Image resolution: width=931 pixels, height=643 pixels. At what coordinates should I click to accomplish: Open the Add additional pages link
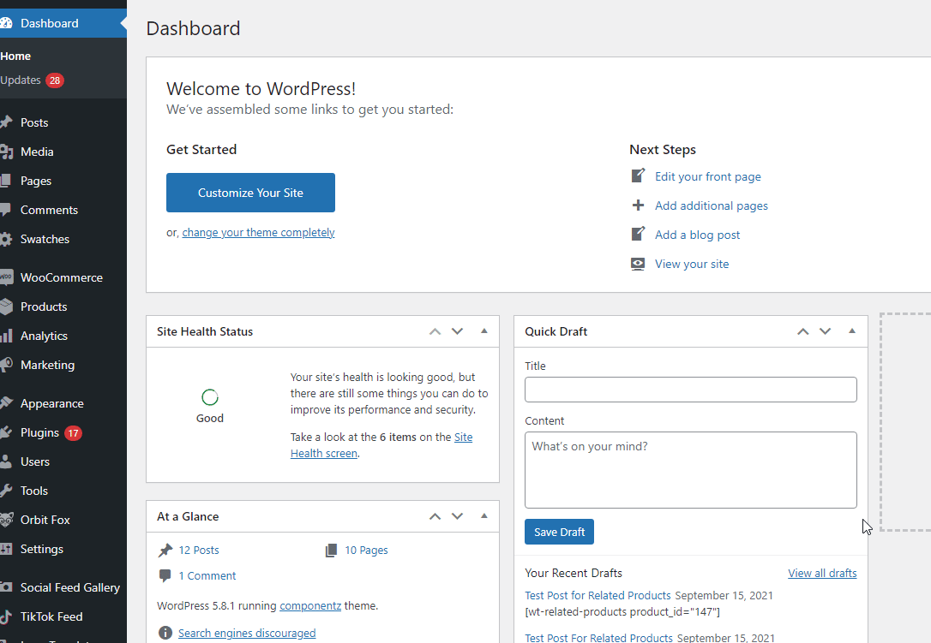(x=712, y=205)
